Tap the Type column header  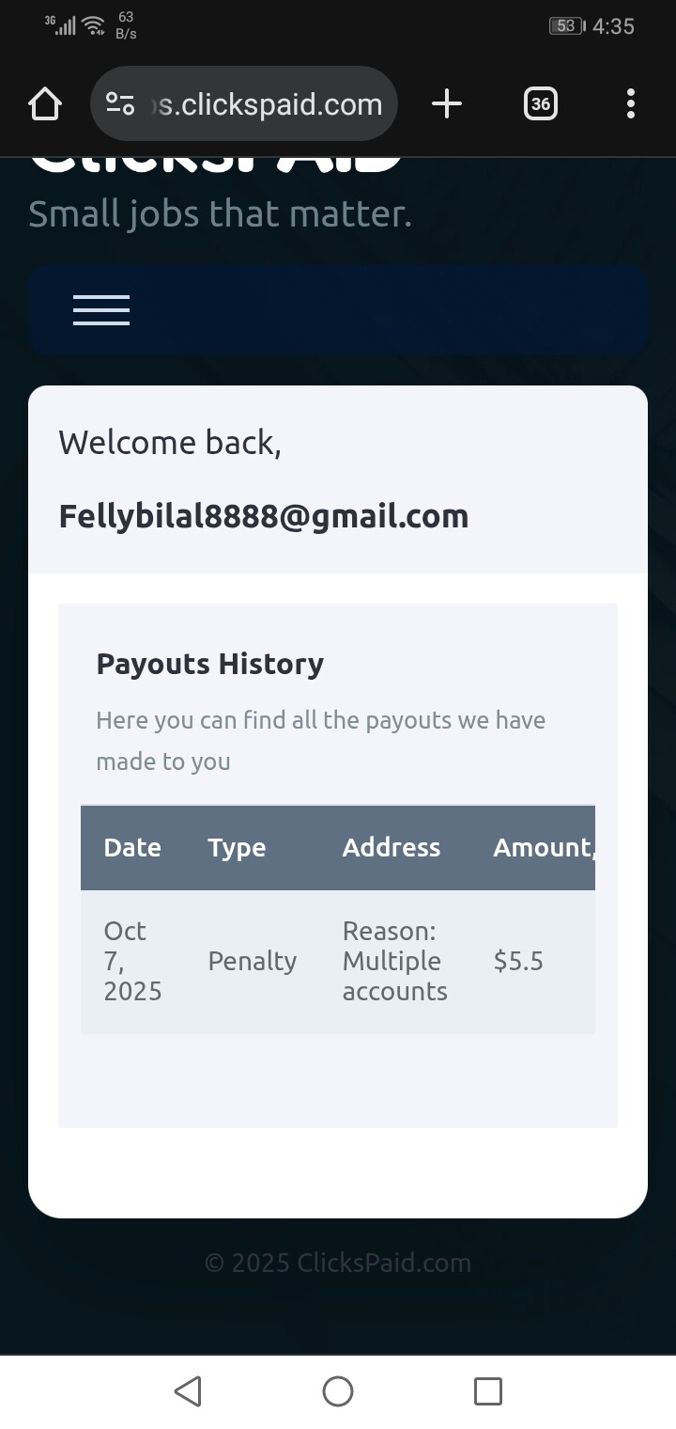coord(237,847)
